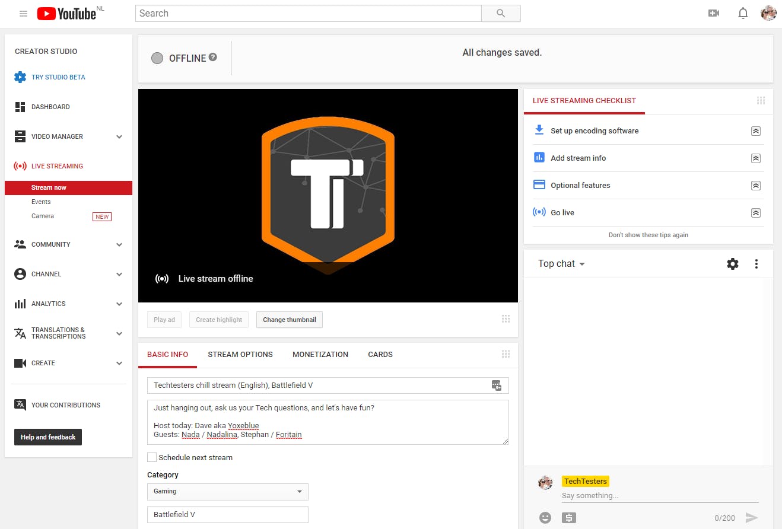Click the Super Chat dollar icon

point(569,518)
